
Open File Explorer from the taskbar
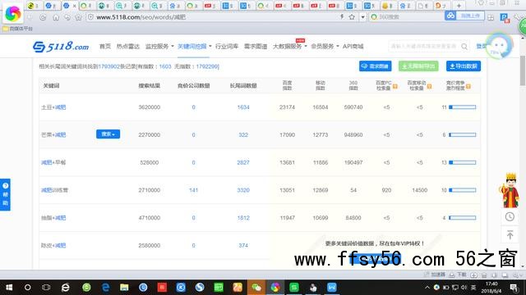pos(124,288)
